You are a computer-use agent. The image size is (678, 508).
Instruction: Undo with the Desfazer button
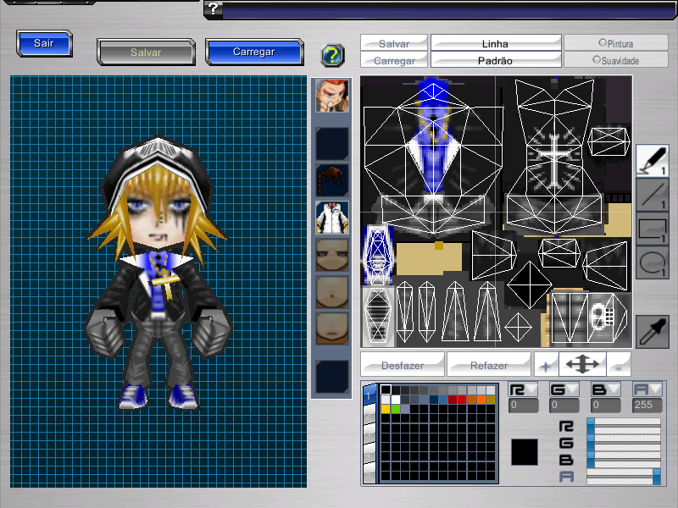point(403,365)
